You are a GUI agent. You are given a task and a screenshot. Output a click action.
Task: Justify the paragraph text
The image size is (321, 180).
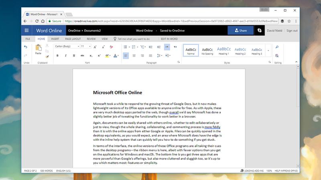[x=150, y=56]
